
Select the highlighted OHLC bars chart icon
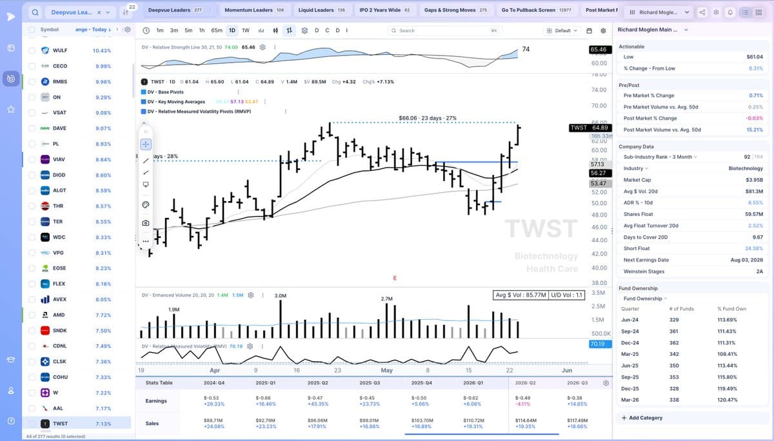point(290,30)
